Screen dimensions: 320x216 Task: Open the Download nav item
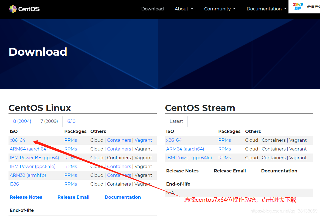(x=152, y=9)
